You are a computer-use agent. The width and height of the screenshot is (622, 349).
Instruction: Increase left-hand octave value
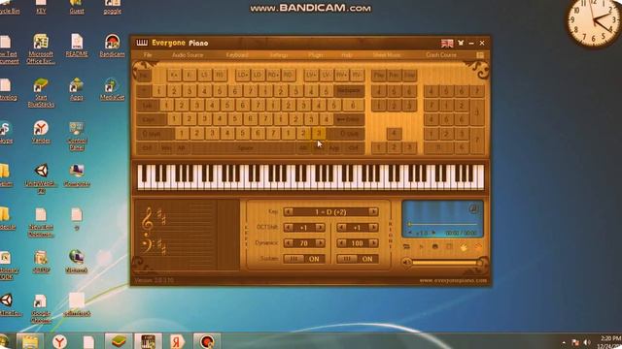click(320, 228)
